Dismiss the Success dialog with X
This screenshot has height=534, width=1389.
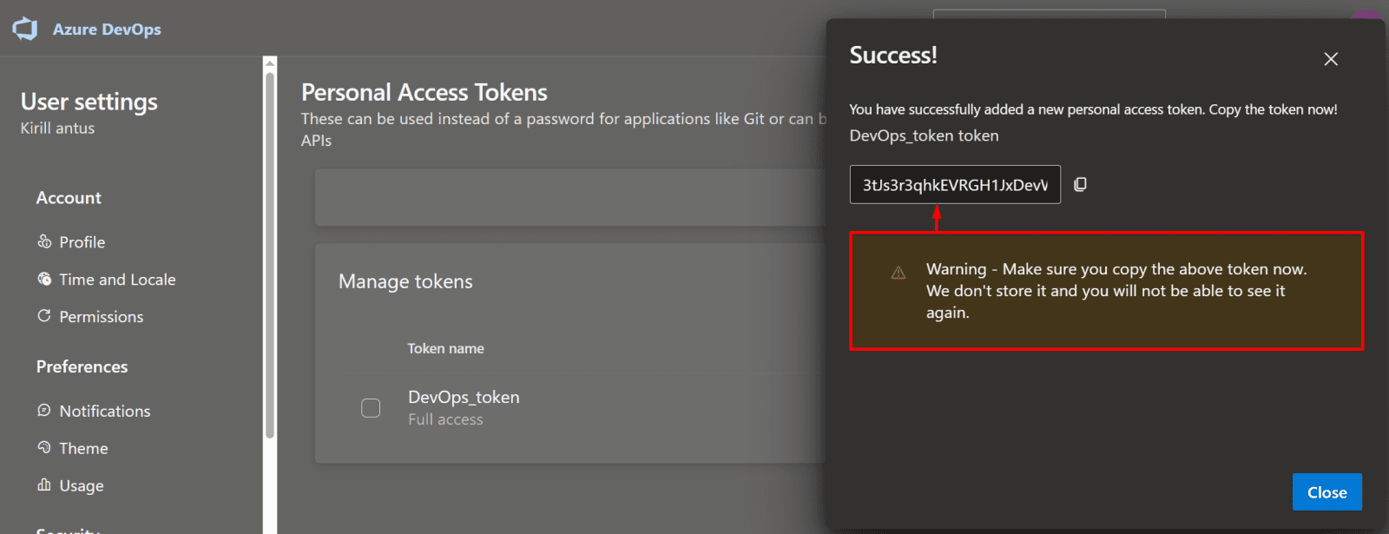(1330, 59)
